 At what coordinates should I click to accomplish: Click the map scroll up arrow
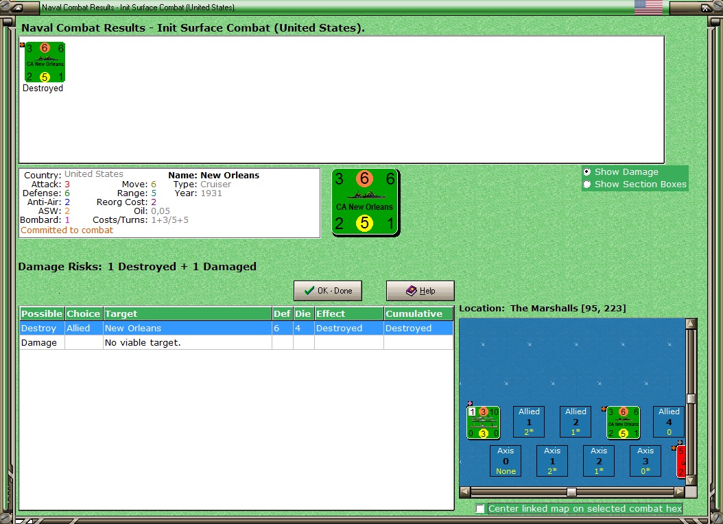coord(690,324)
